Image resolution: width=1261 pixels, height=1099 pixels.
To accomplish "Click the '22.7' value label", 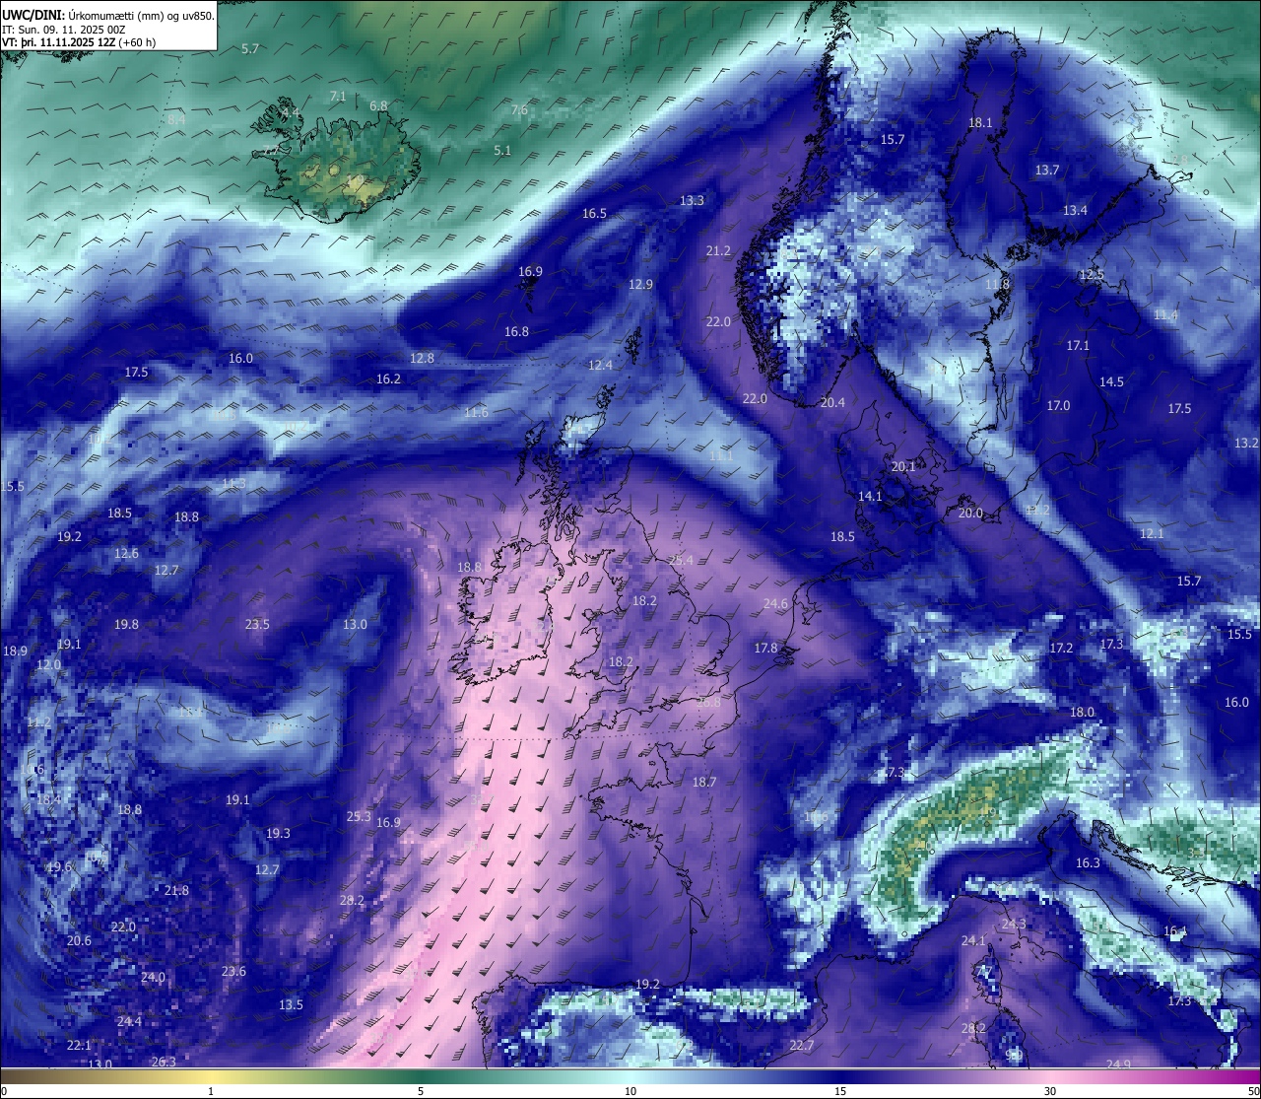I will click(801, 1047).
